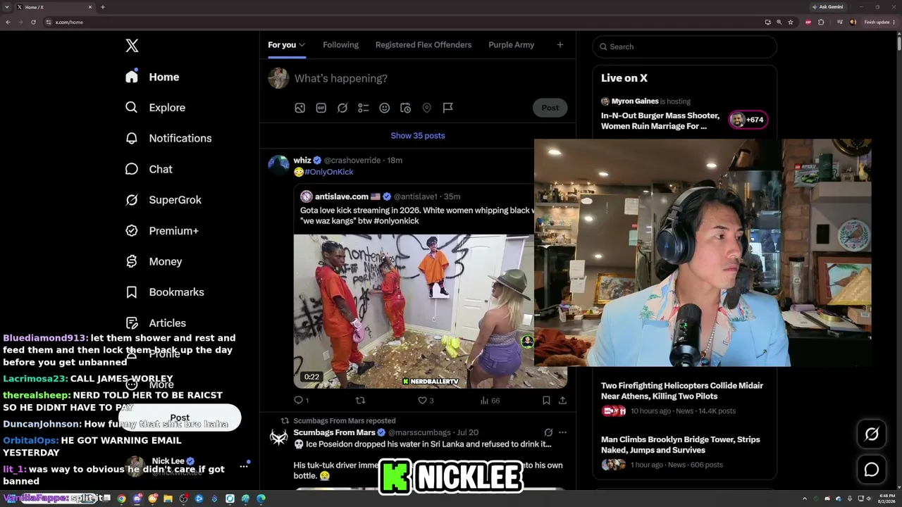Screen dimensions: 902x507
Task: Click Show 35 posts link
Action: point(418,136)
